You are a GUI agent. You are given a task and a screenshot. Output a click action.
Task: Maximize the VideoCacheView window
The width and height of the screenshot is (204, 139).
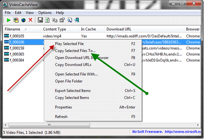click(182, 3)
